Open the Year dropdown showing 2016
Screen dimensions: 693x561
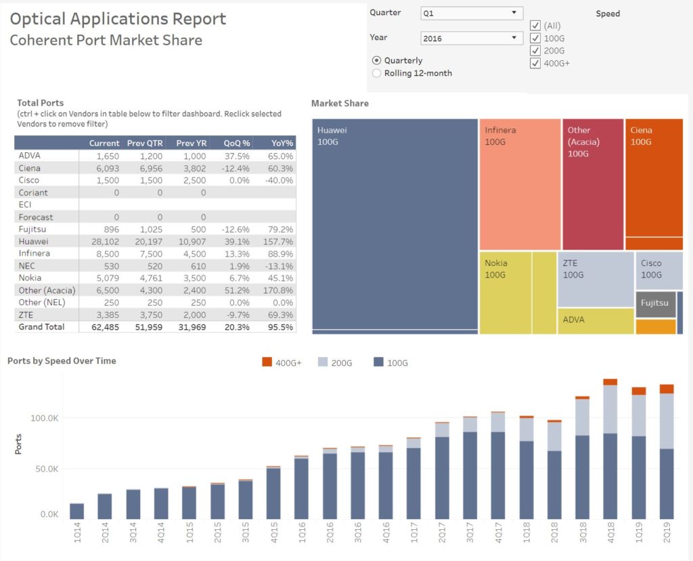[472, 38]
